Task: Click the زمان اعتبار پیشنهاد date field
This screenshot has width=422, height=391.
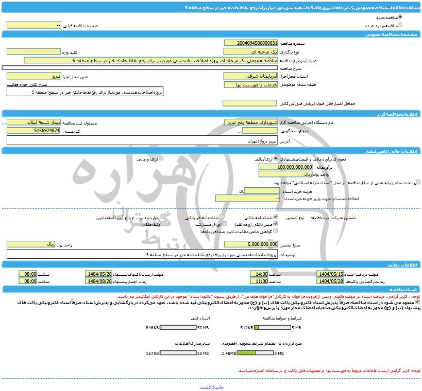Action: 98,281
